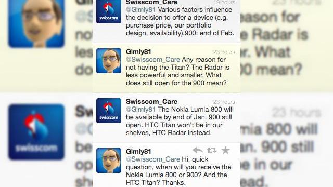Open the Swisscom_Care username on the Lumia tweet
333x187 pixels.
[x=151, y=102]
